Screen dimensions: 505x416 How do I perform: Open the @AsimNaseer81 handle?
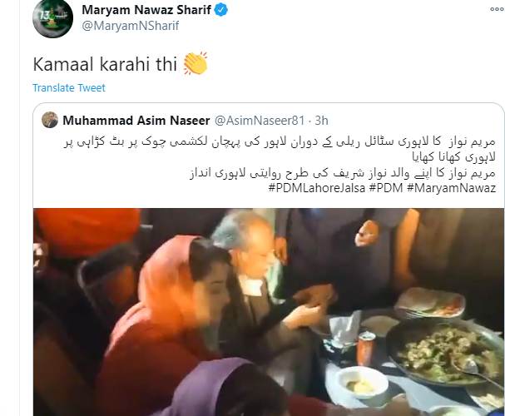coord(260,121)
